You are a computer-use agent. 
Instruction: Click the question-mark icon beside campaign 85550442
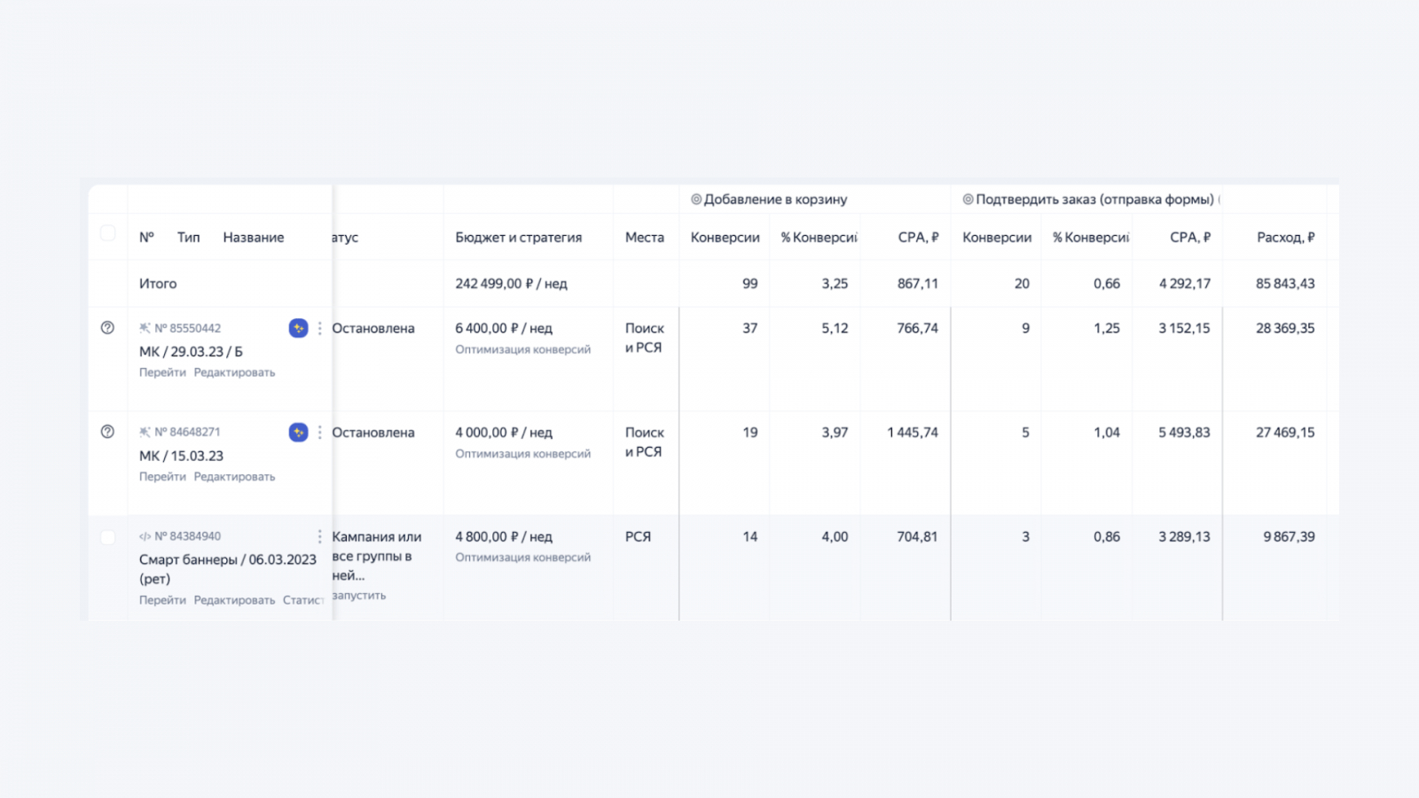click(x=107, y=328)
